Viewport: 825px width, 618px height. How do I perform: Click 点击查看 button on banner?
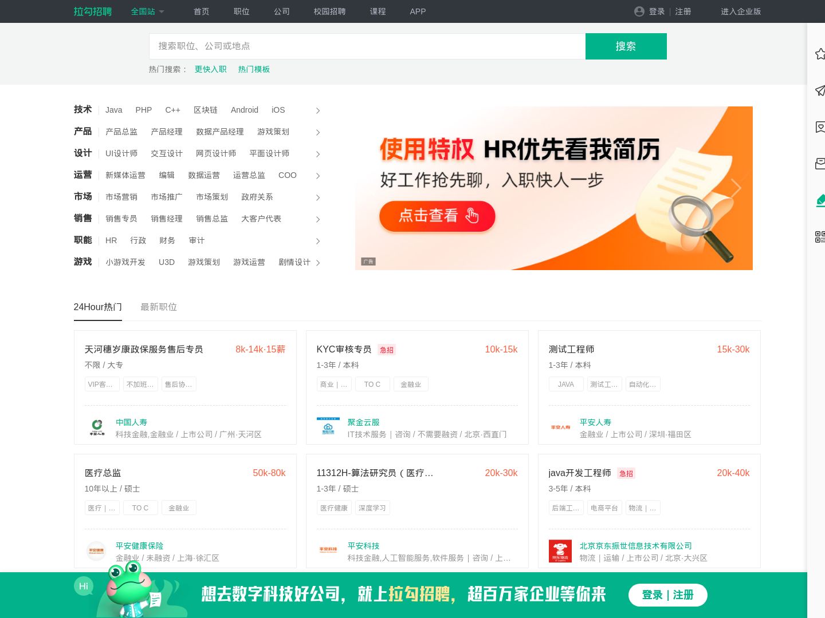pyautogui.click(x=437, y=216)
